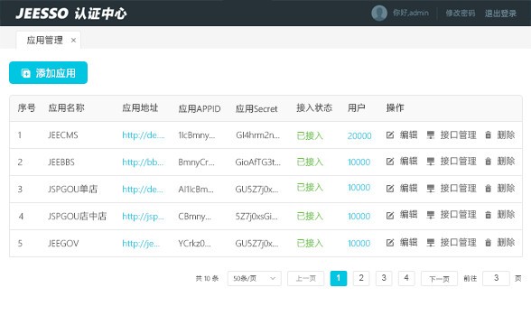Image resolution: width=531 pixels, height=325 pixels.
Task: Click the trash icon in JEEBBS row
Action: 488,161
